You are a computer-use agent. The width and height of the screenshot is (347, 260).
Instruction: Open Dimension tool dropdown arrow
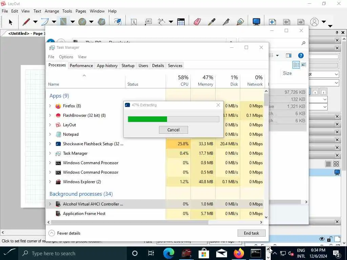pos(171,22)
